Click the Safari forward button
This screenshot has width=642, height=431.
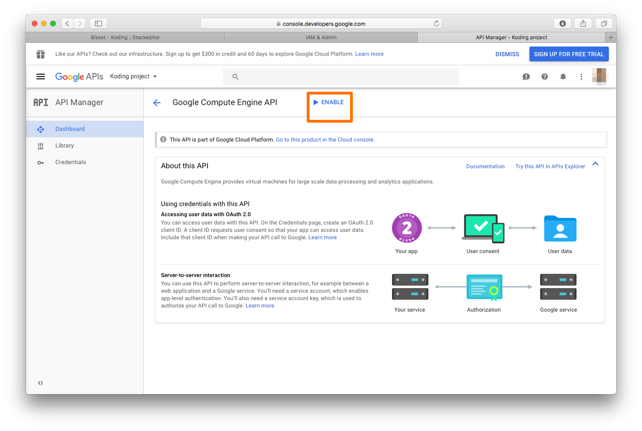click(80, 24)
